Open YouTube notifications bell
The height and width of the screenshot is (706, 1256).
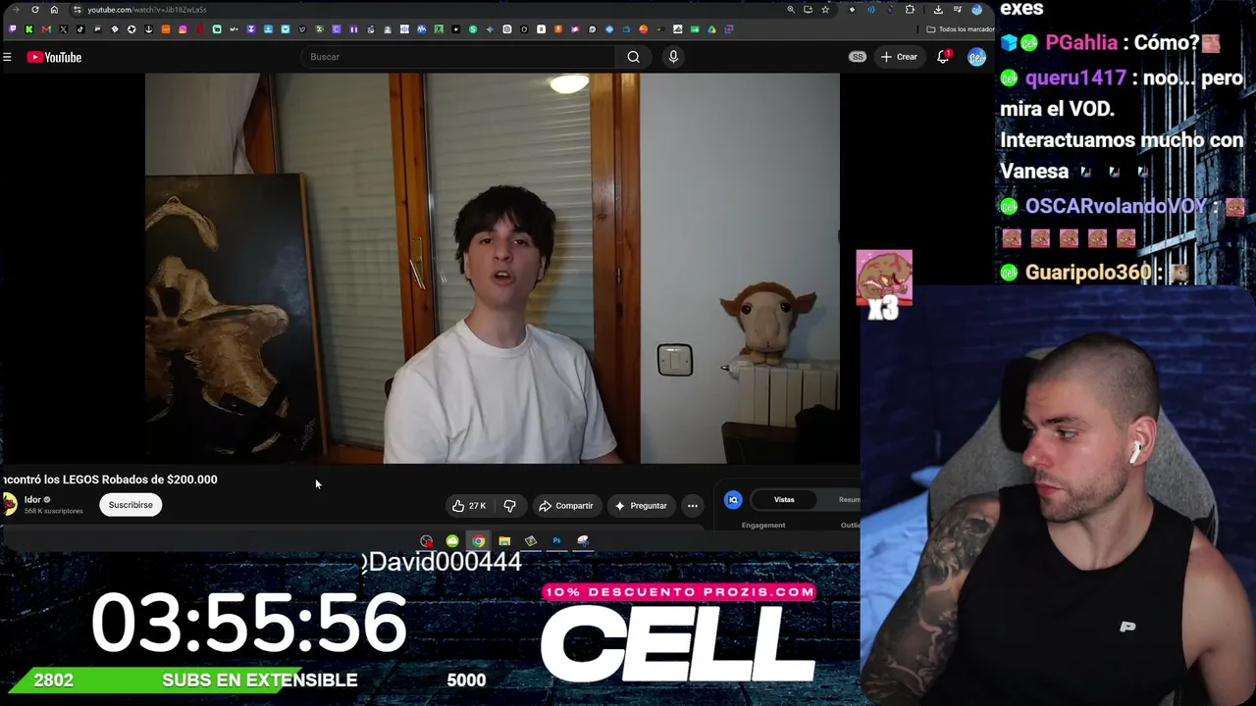click(x=943, y=57)
